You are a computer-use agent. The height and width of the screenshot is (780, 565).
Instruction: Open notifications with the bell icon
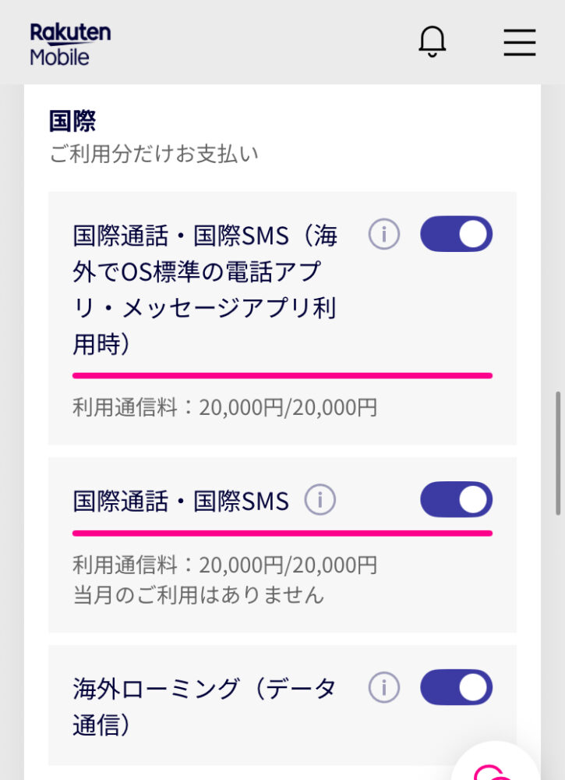coord(432,42)
